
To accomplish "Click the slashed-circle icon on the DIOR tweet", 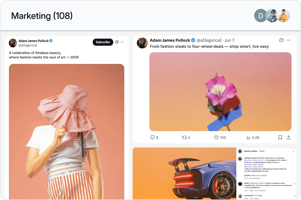I will click(117, 42).
